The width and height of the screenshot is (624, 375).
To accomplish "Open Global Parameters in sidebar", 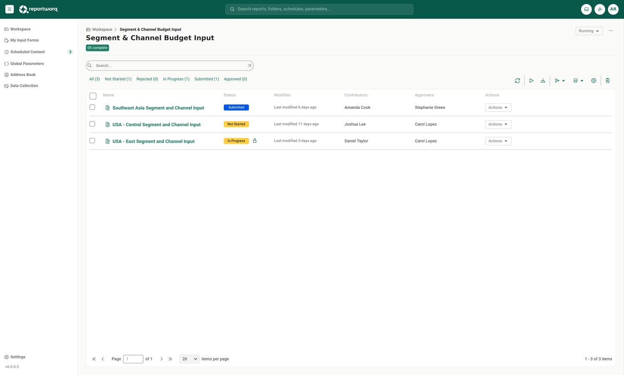I will tap(27, 64).
